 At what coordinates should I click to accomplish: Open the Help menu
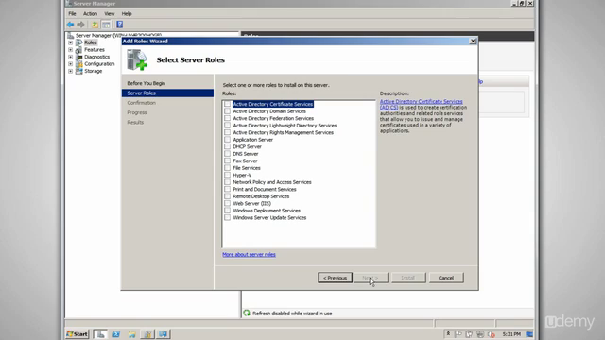point(127,13)
